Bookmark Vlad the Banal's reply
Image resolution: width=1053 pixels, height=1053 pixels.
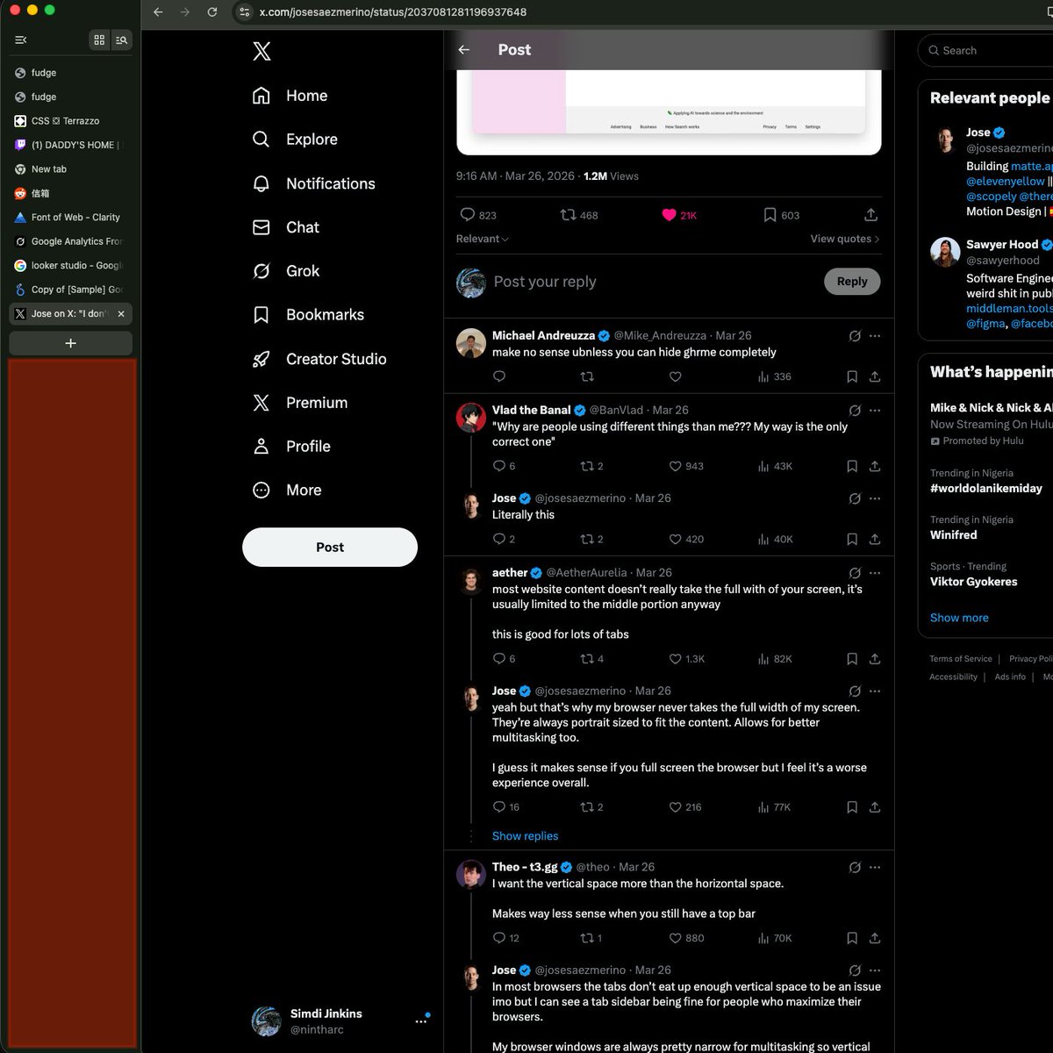coord(852,466)
